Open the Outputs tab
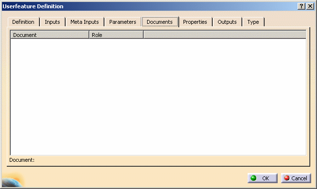The width and height of the screenshot is (317, 189). (x=227, y=22)
